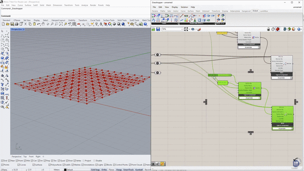Toggle Grid Snap in status bar
The height and width of the screenshot is (171, 304).
(x=95, y=170)
